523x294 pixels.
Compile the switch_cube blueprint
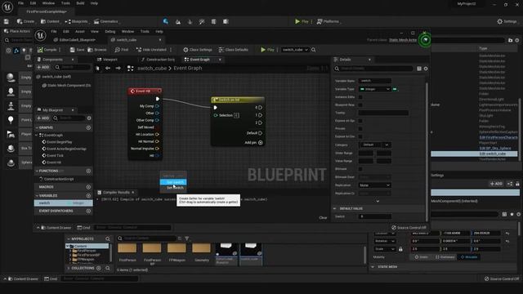click(x=47, y=50)
